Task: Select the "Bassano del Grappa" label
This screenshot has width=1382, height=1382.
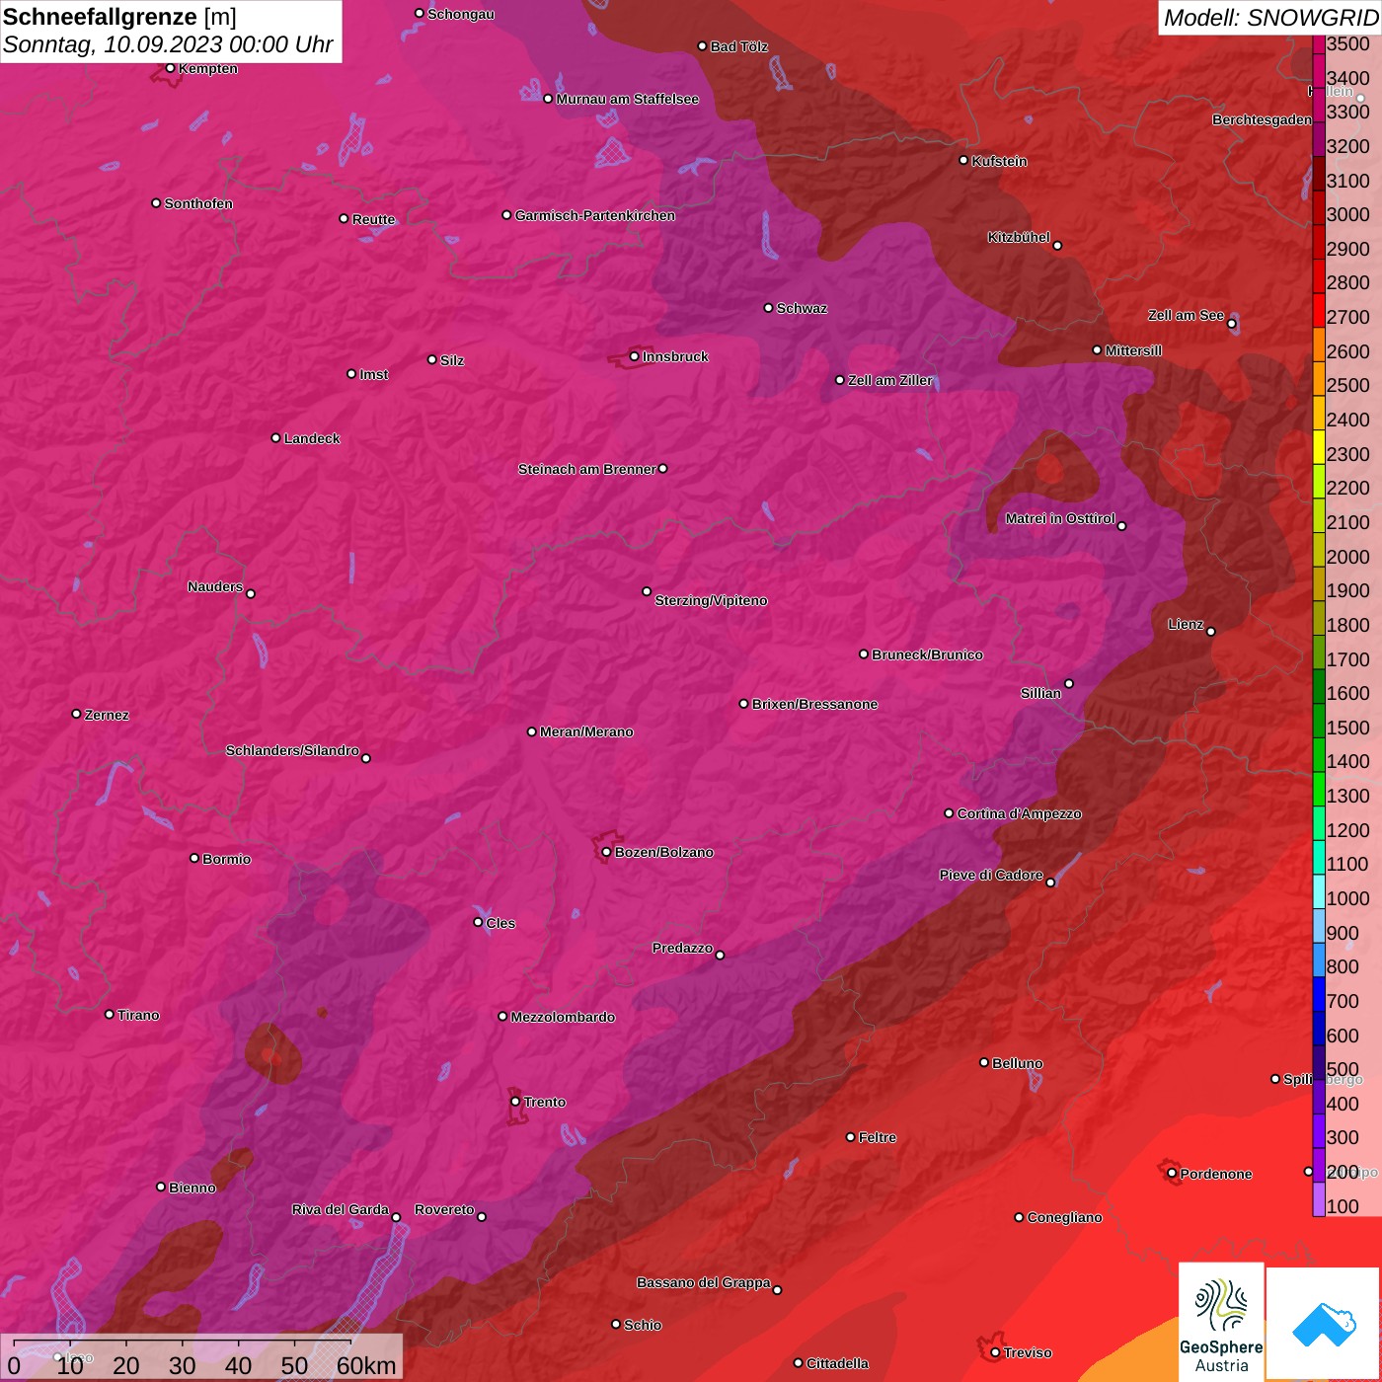Action: click(x=703, y=1282)
